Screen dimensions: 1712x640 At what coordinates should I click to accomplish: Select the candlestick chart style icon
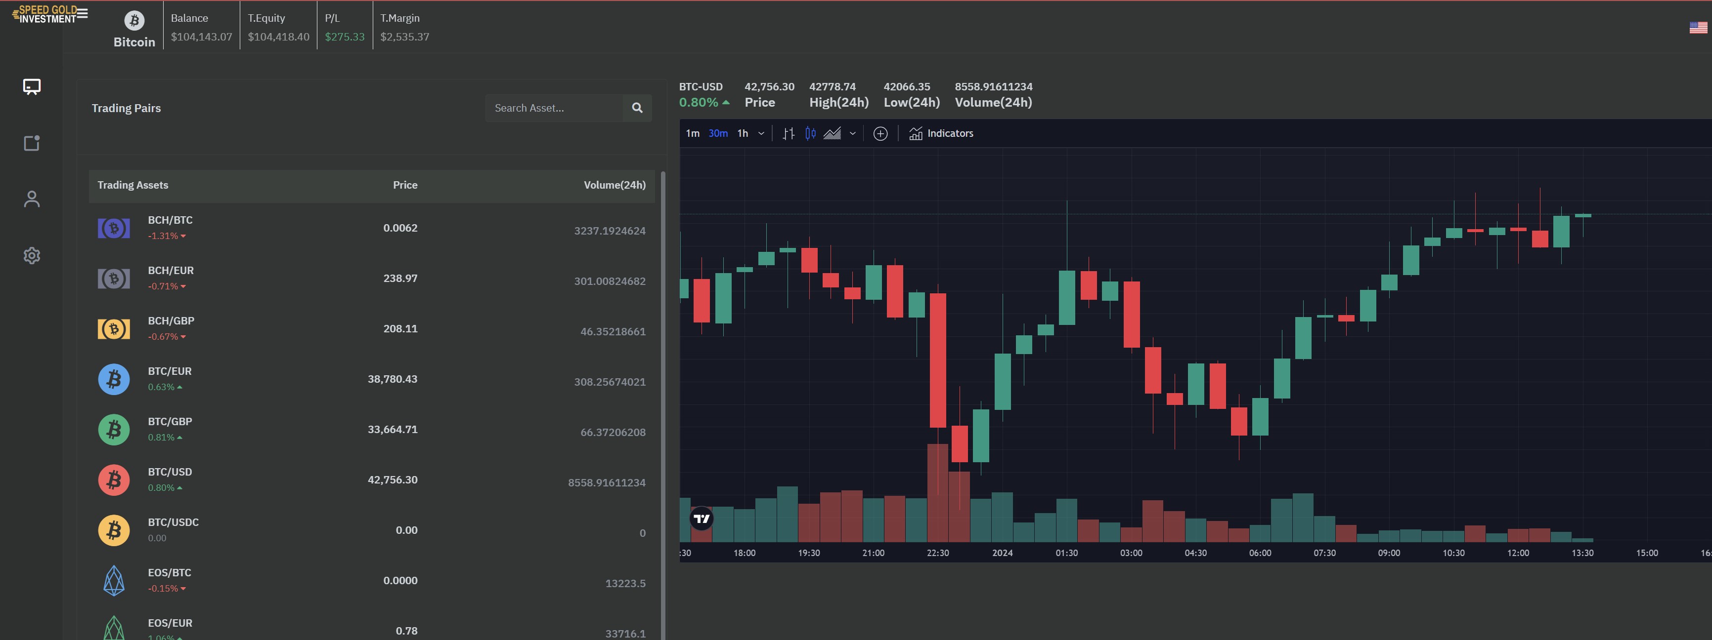(810, 133)
